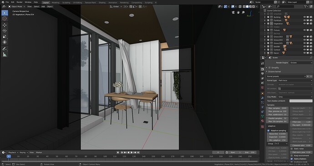Viewport: 314px width, 166px height.
Task: Expand Grove.003 collection in outliner
Action: [x=265, y=37]
